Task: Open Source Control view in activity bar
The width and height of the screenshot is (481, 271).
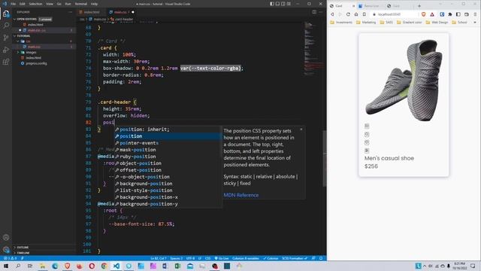Action: click(6, 38)
